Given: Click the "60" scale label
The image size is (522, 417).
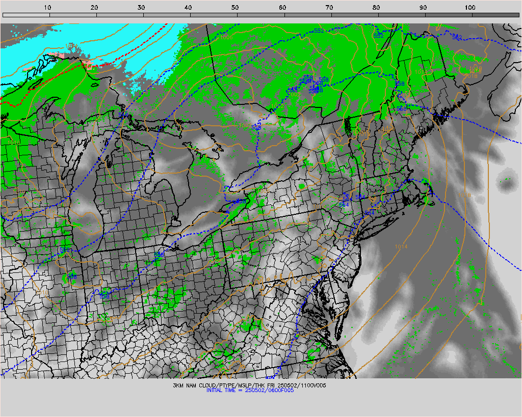Looking at the screenshot, I should 282,7.
